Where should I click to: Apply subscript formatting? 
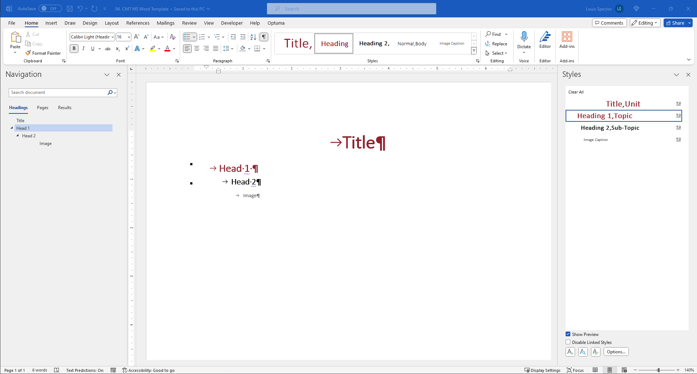[x=117, y=48]
